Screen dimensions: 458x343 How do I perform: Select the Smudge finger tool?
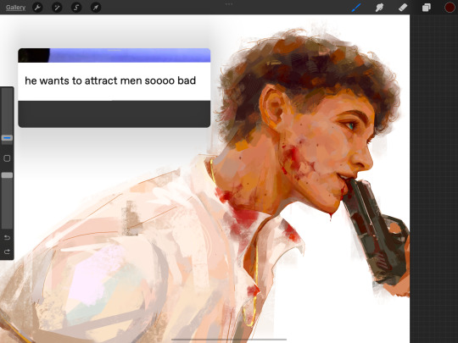(x=379, y=8)
